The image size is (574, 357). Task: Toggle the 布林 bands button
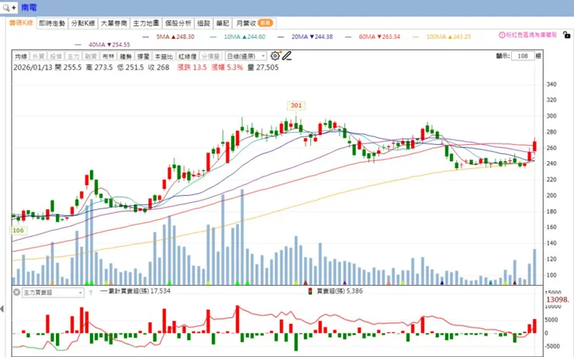tap(109, 57)
